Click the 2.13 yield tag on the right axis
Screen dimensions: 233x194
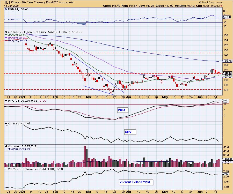pyautogui.click(x=226, y=174)
